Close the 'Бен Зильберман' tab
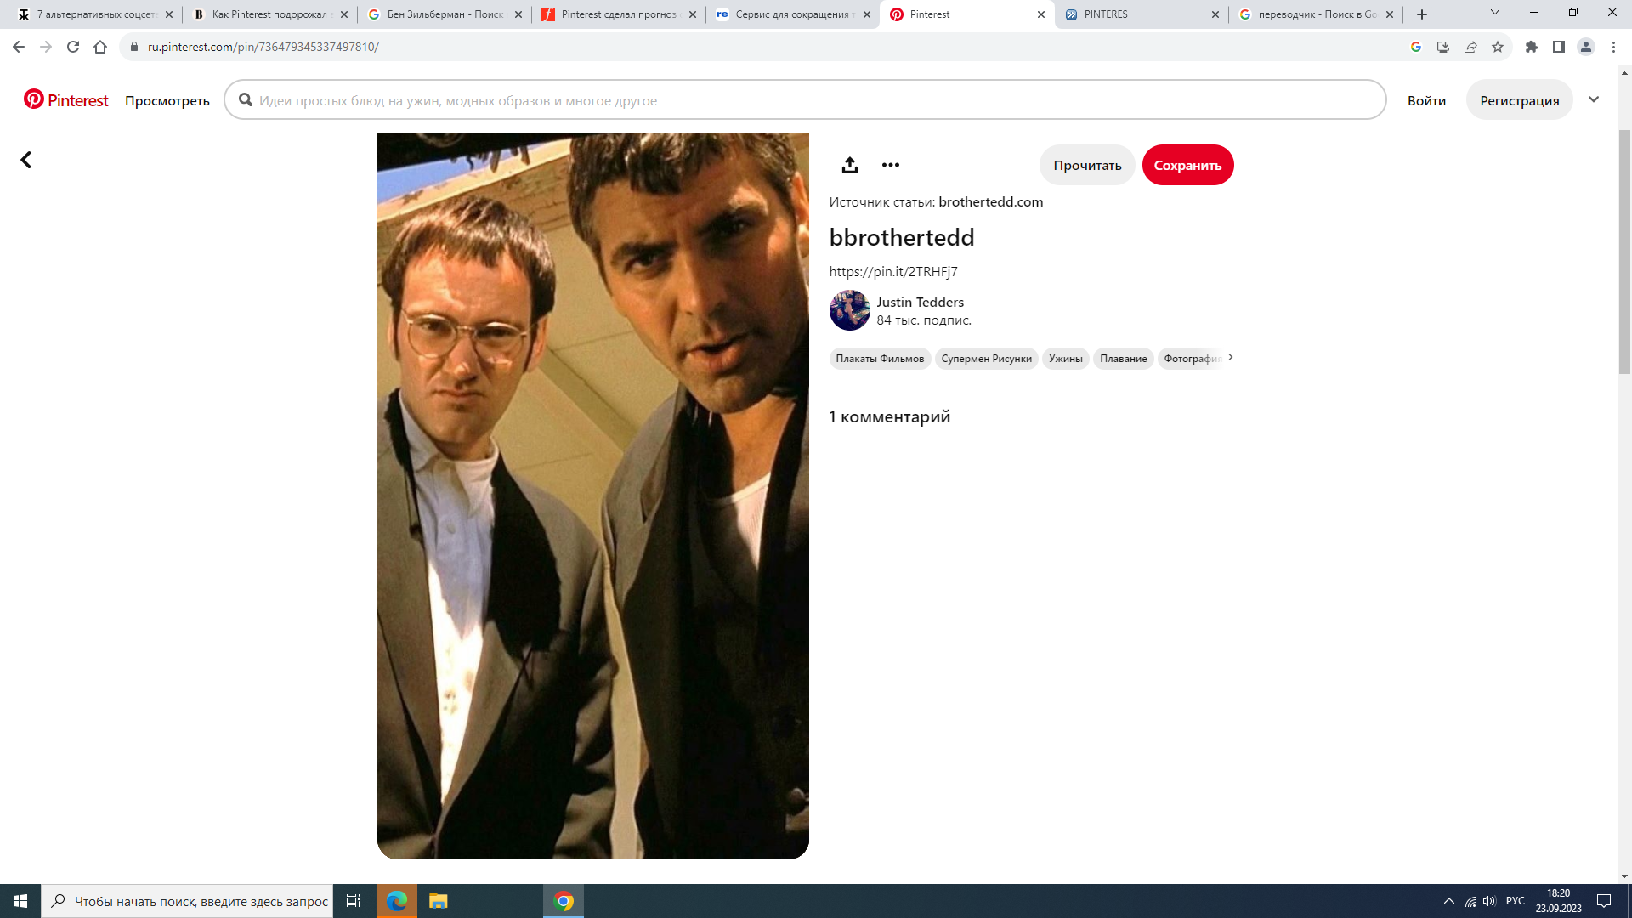1632x918 pixels. click(x=518, y=14)
